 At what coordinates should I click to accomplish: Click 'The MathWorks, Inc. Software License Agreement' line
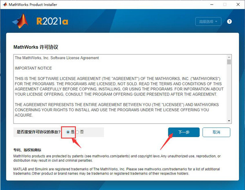click(57, 58)
